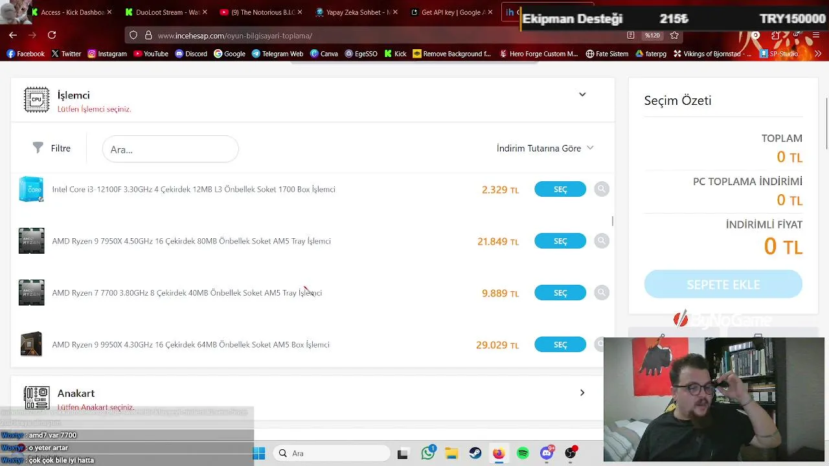The width and height of the screenshot is (829, 466).
Task: Click Windows taskbar Ara search box
Action: pyautogui.click(x=330, y=453)
